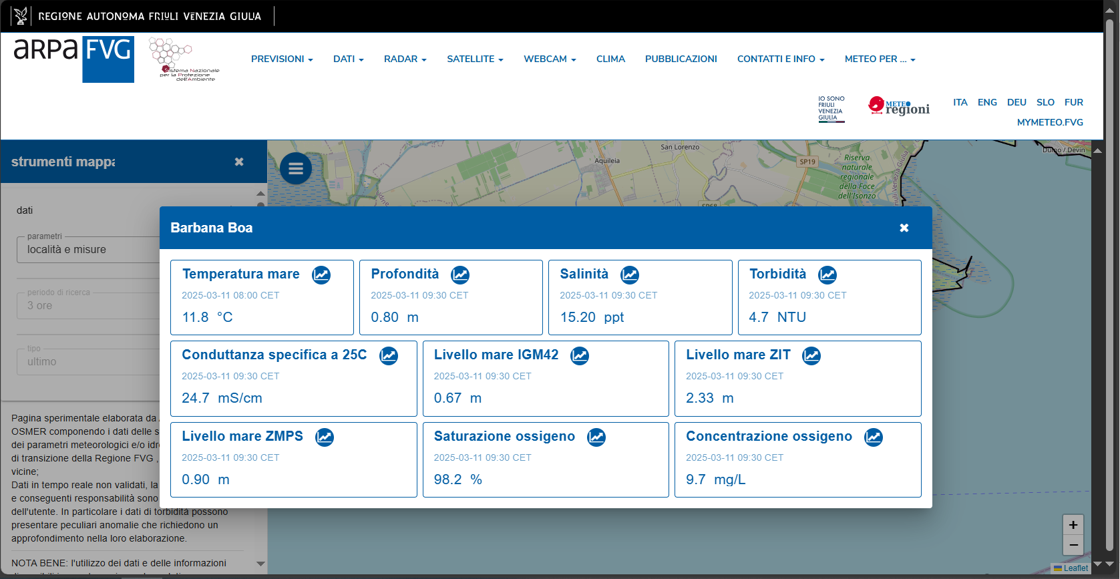Open the Salinità chart icon
This screenshot has width=1120, height=579.
pos(630,274)
